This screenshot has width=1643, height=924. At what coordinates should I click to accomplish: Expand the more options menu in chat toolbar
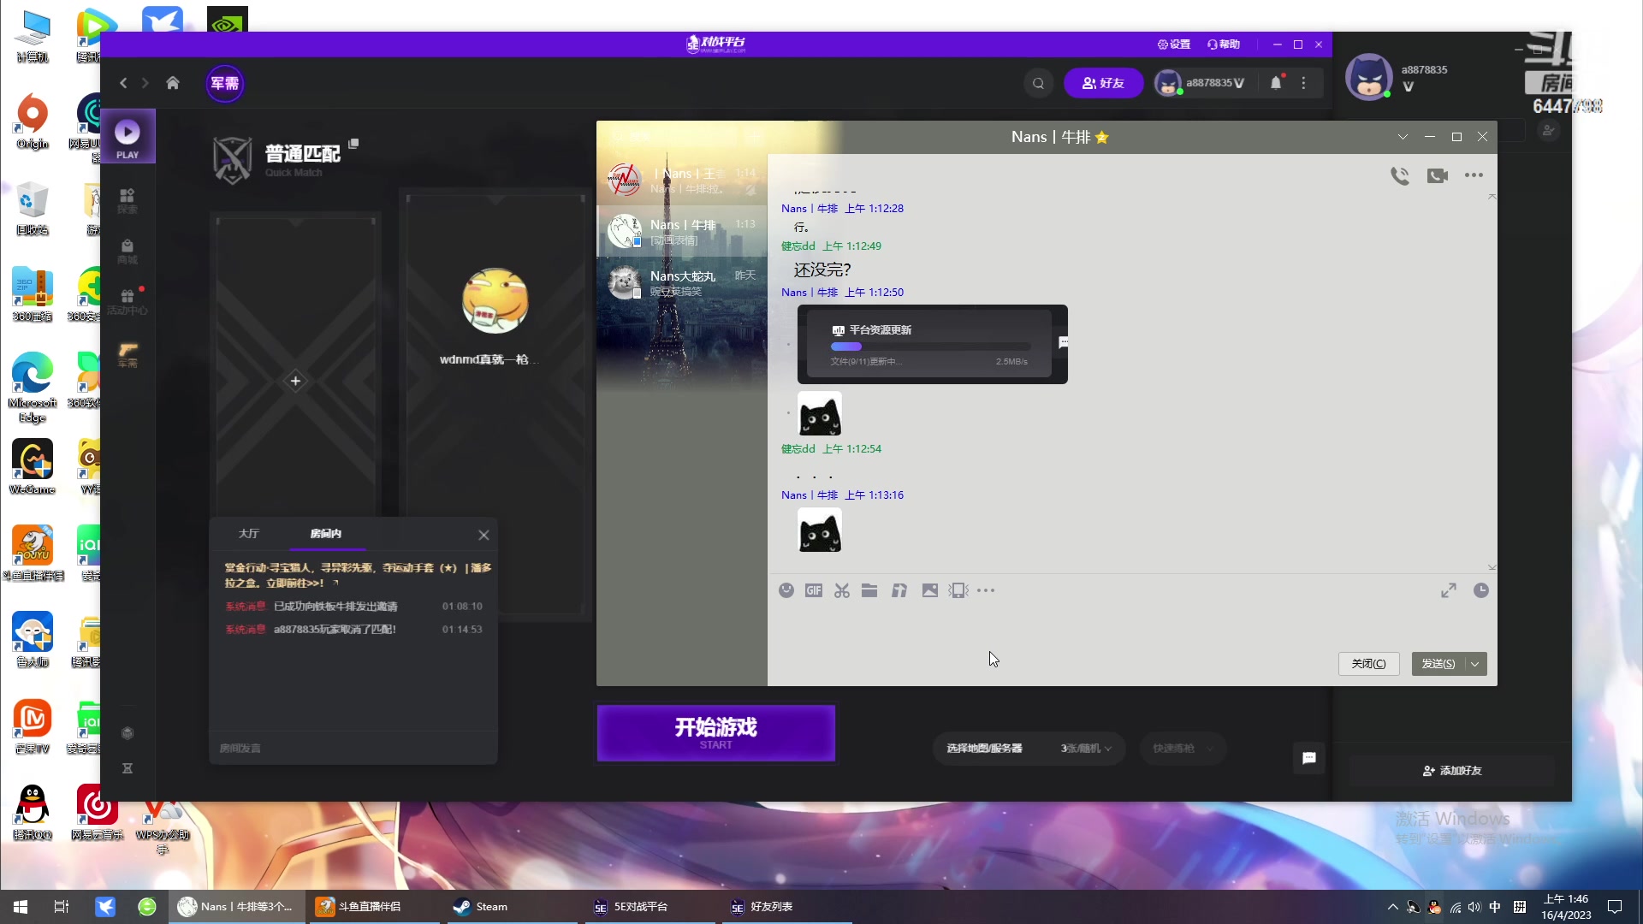click(x=987, y=589)
